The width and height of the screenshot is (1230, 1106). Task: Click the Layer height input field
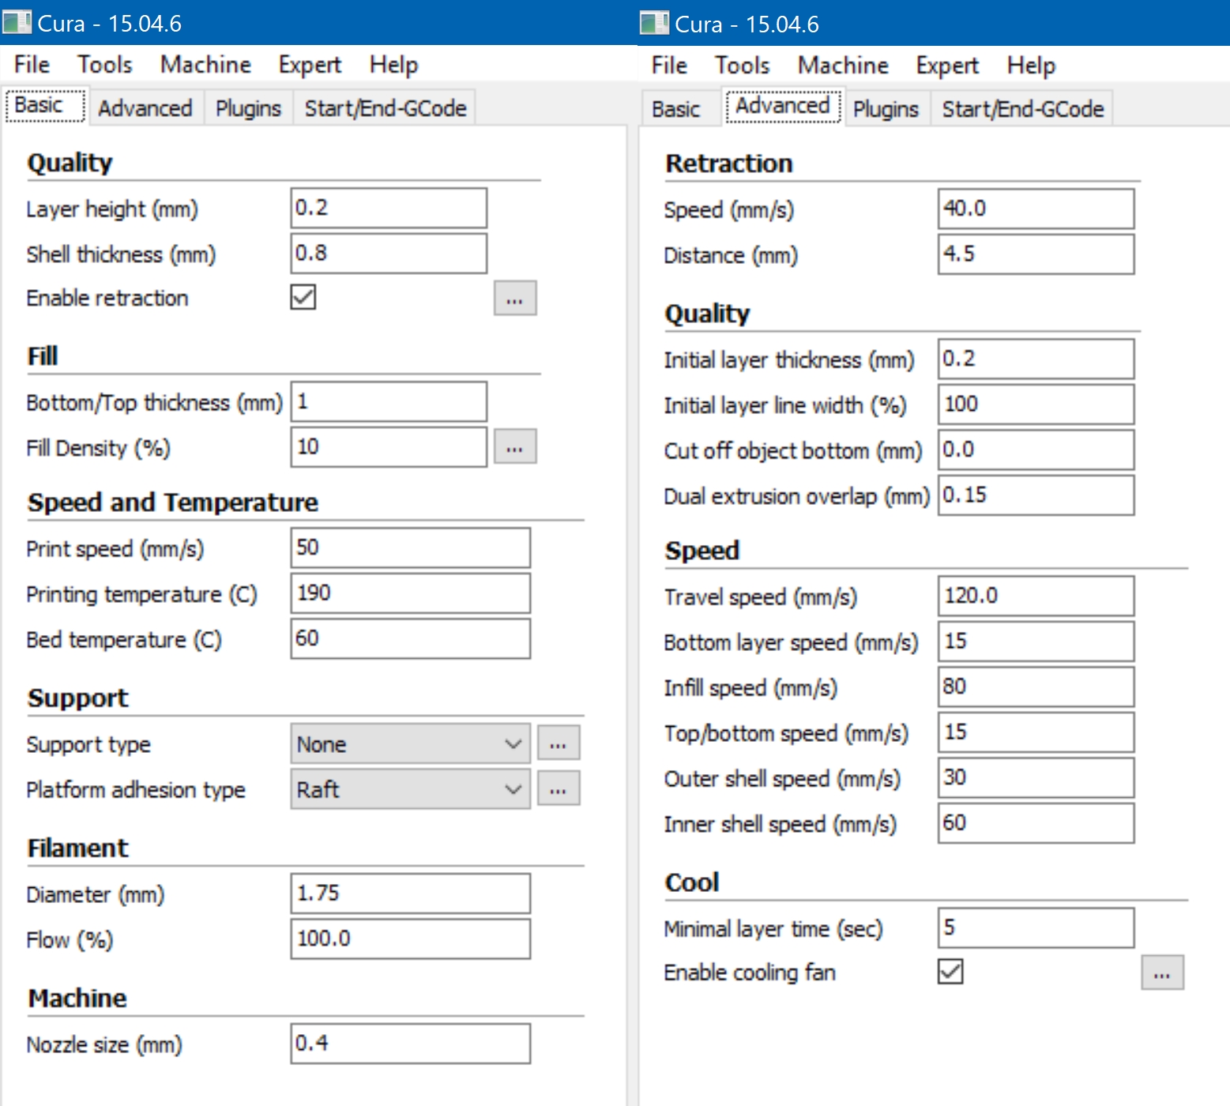point(389,208)
